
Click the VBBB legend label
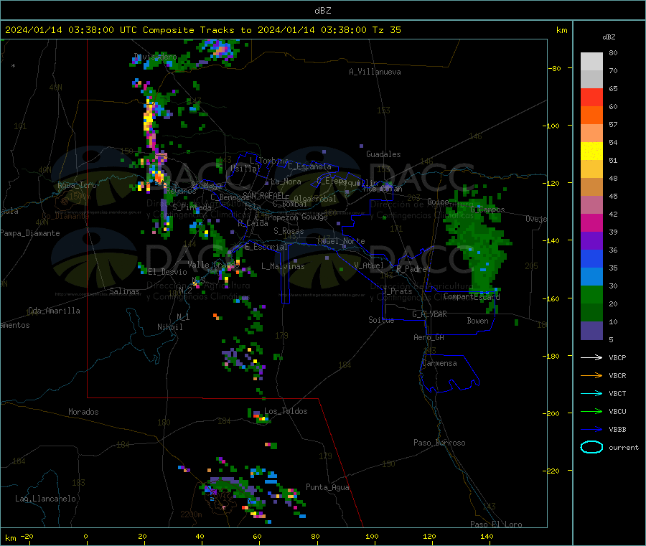617,430
